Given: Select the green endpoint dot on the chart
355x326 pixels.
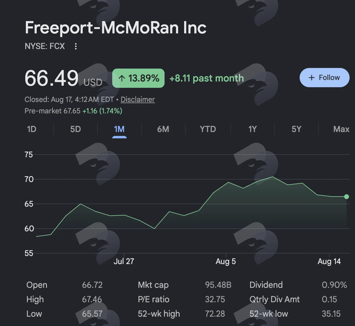Looking at the screenshot, I should (346, 197).
